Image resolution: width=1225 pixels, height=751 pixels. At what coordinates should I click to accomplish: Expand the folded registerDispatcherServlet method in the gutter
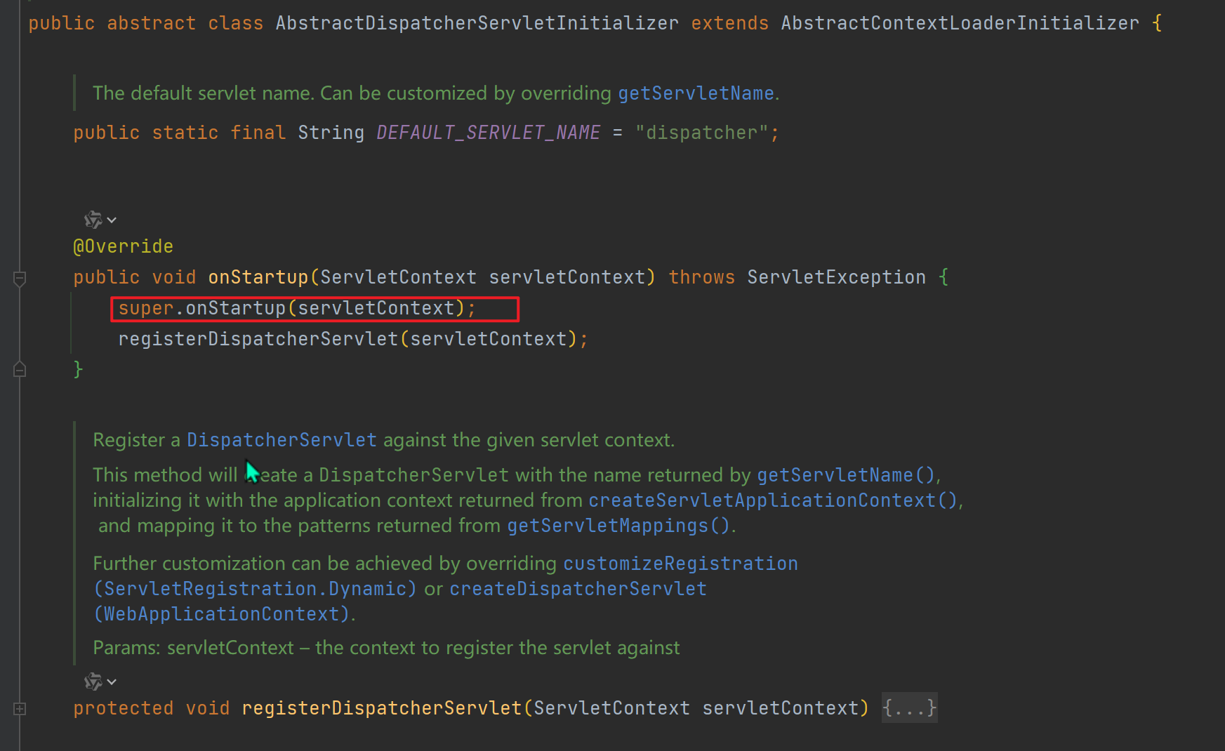pyautogui.click(x=20, y=709)
